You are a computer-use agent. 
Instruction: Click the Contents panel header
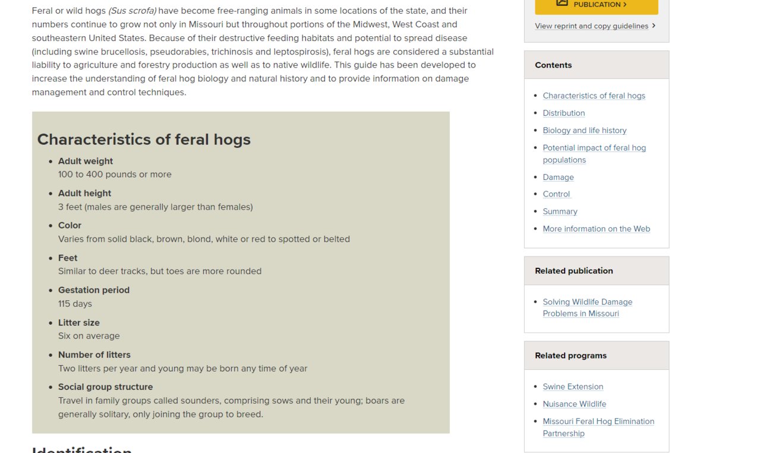tap(597, 65)
